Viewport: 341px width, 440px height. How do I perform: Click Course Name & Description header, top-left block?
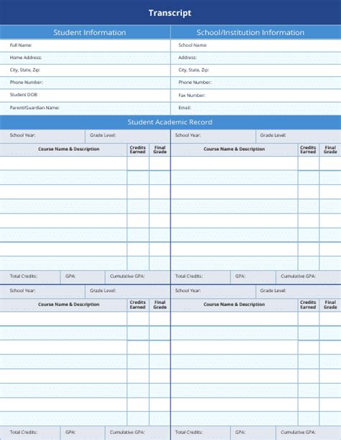pyautogui.click(x=63, y=150)
